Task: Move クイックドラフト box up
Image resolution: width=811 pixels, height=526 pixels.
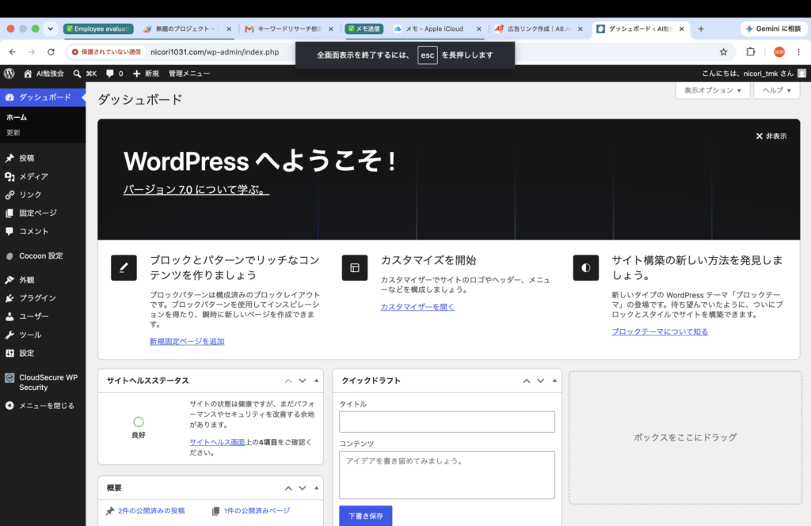Action: point(527,380)
